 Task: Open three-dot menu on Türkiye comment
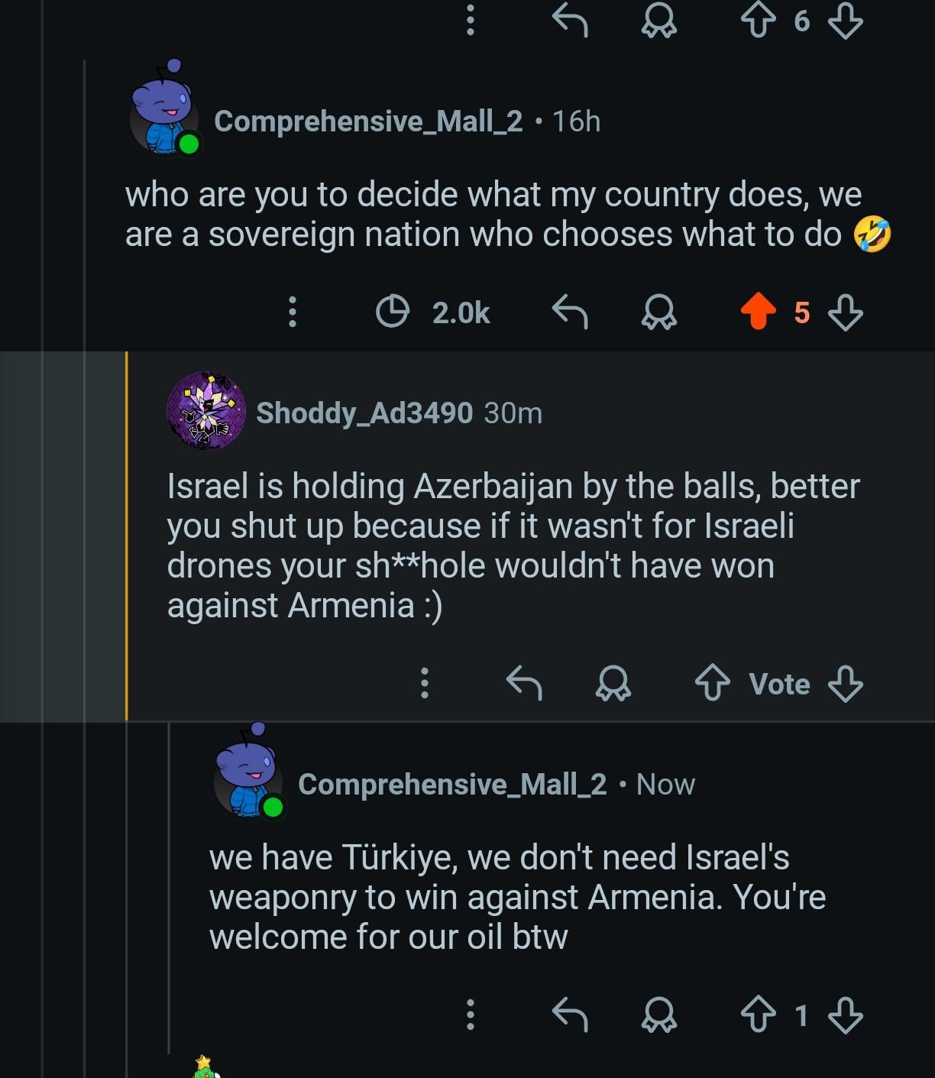tap(471, 1015)
